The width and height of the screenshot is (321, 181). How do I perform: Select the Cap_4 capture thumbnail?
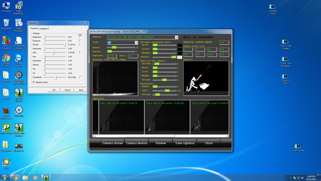coord(167,117)
